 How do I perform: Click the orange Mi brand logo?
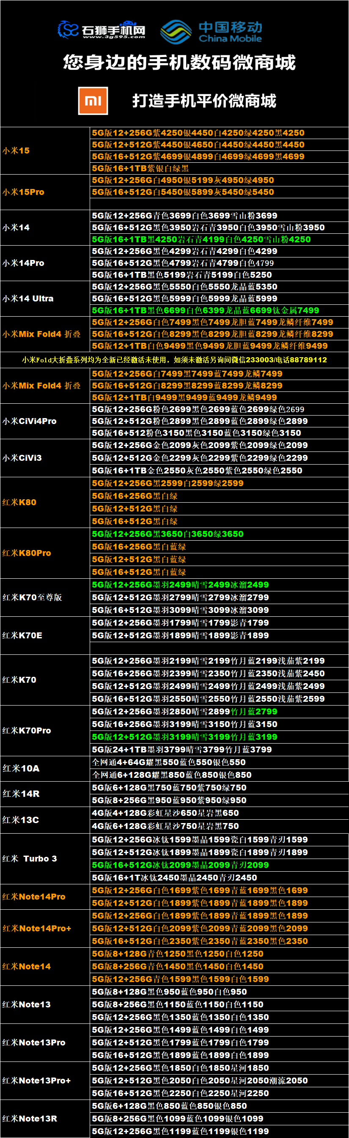(93, 101)
